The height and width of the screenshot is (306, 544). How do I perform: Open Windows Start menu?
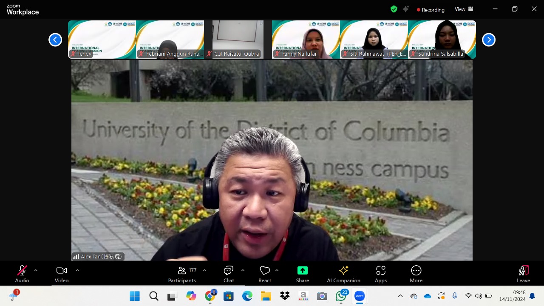135,296
